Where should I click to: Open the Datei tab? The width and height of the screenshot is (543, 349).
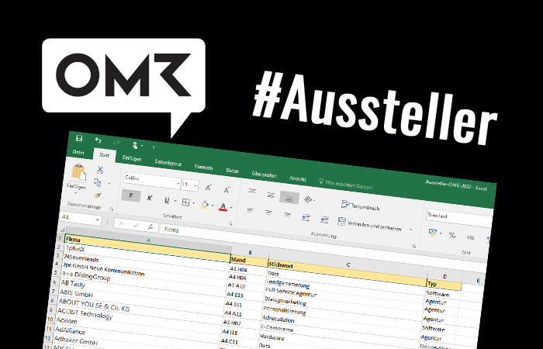tap(78, 152)
